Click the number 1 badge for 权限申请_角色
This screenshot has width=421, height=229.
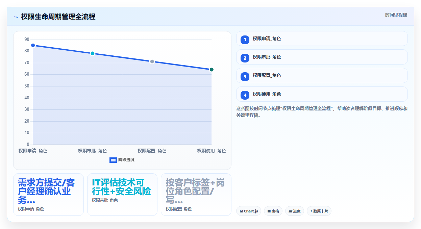[245, 40]
